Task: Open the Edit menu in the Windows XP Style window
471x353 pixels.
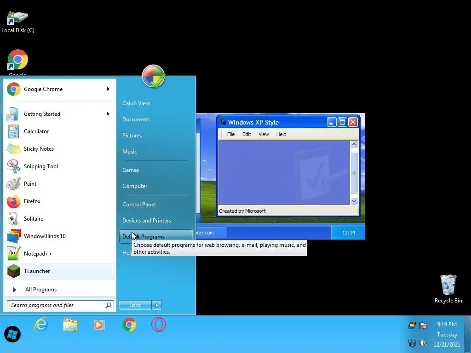Action: [x=247, y=134]
